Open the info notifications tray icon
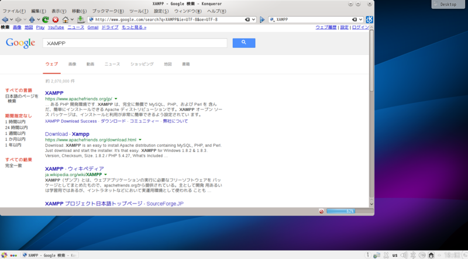 [x=368, y=255]
